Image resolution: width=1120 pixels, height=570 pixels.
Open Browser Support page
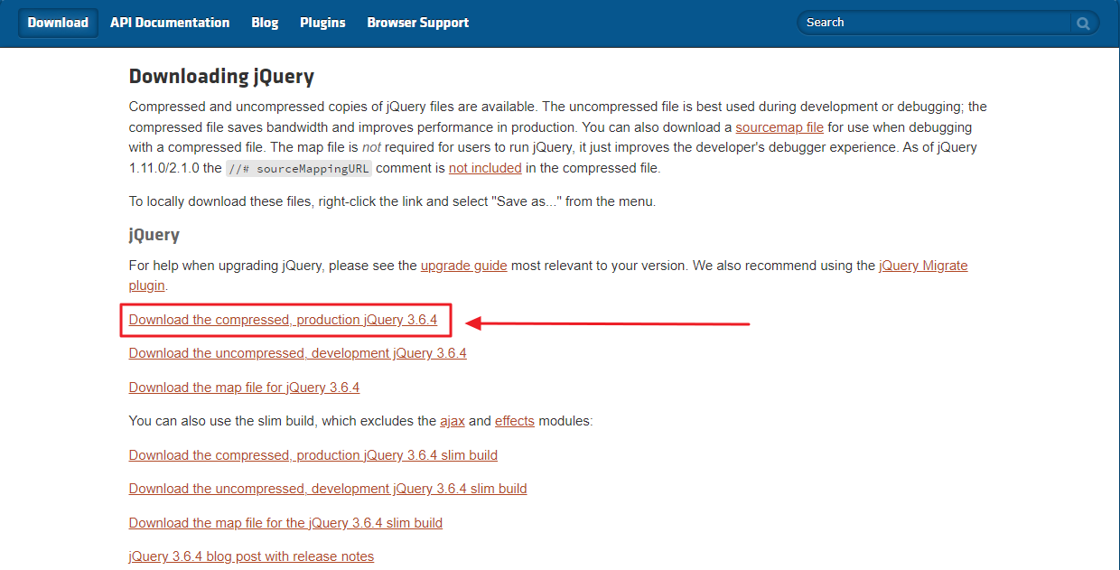tap(418, 23)
